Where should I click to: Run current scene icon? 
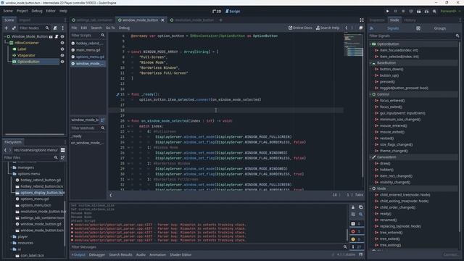pos(419,12)
